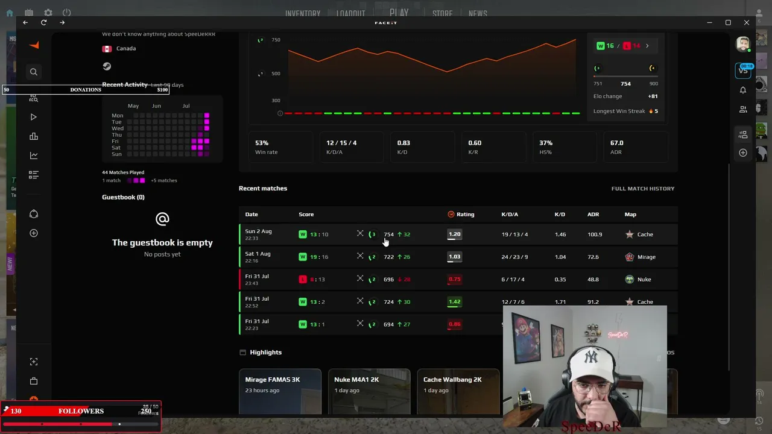
Task: Open the party icon in right sidebar
Action: tap(743, 134)
